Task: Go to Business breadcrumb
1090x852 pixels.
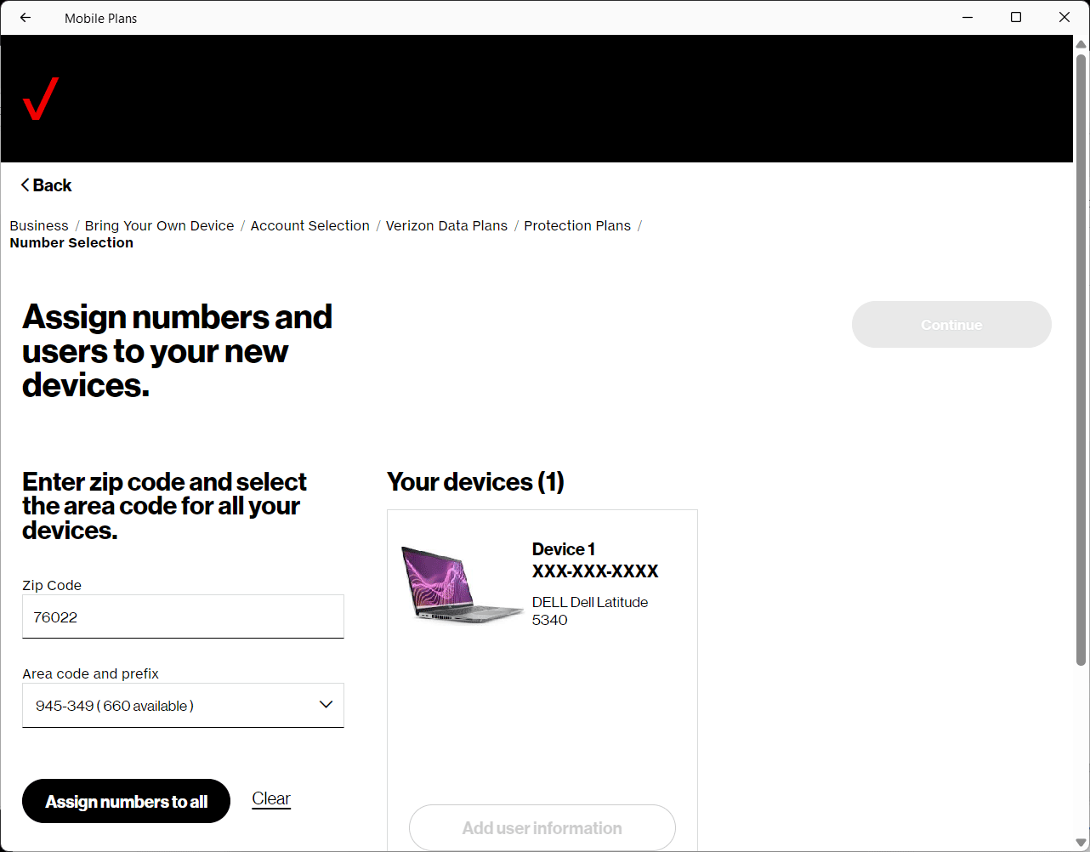Action: [39, 225]
